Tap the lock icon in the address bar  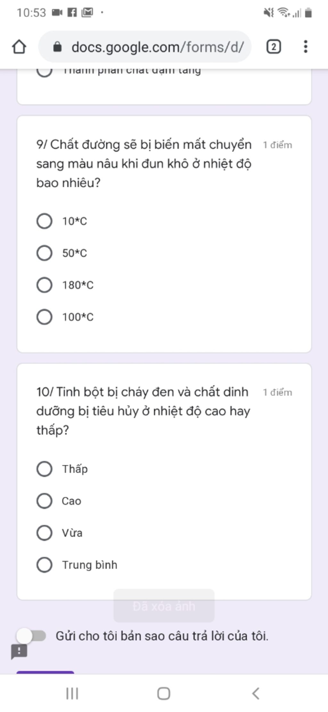pos(57,47)
